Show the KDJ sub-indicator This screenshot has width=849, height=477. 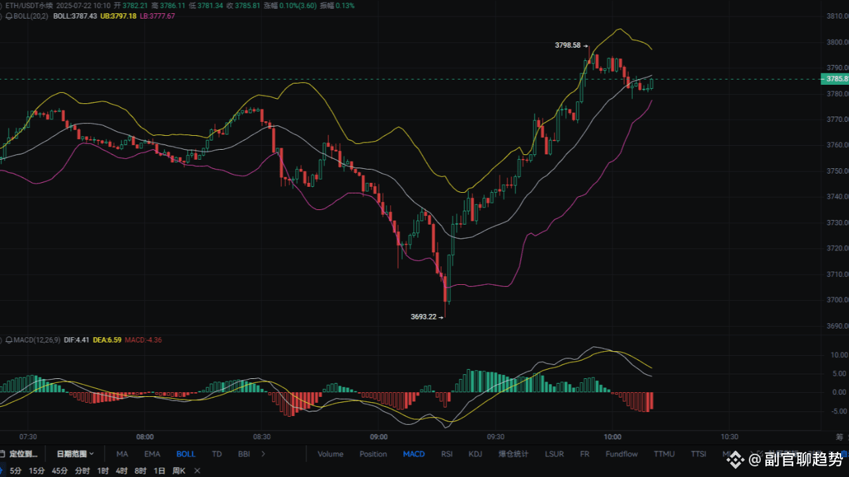tap(476, 454)
